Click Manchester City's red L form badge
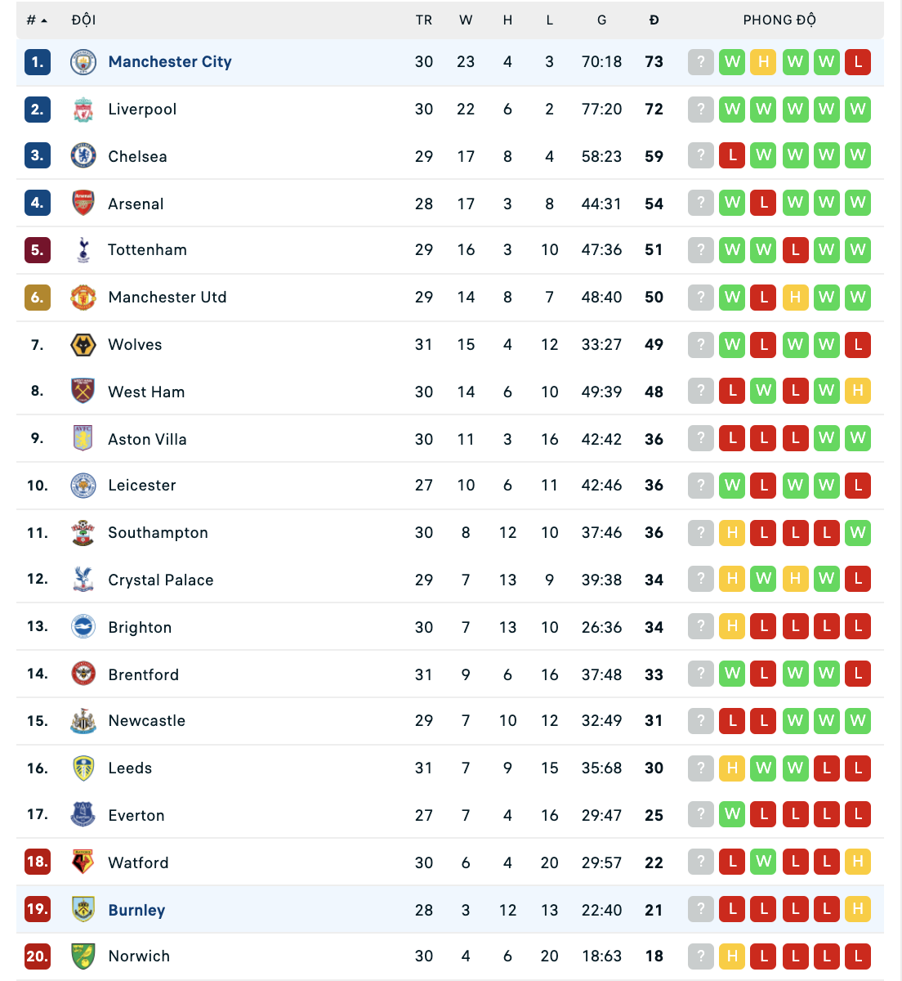 [x=858, y=62]
